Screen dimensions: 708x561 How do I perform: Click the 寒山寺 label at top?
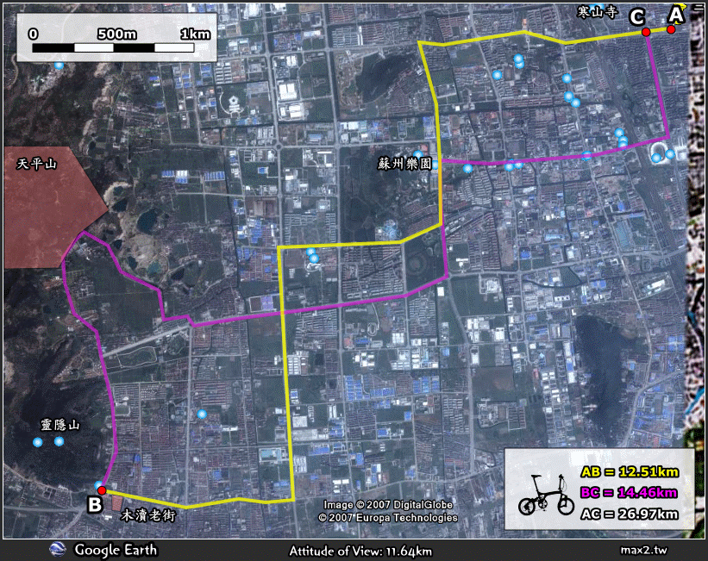point(598,12)
